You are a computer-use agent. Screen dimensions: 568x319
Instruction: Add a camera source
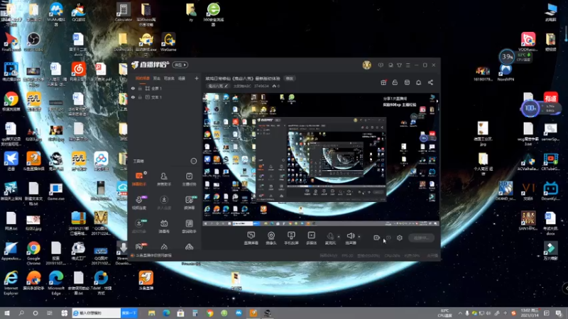(x=271, y=238)
